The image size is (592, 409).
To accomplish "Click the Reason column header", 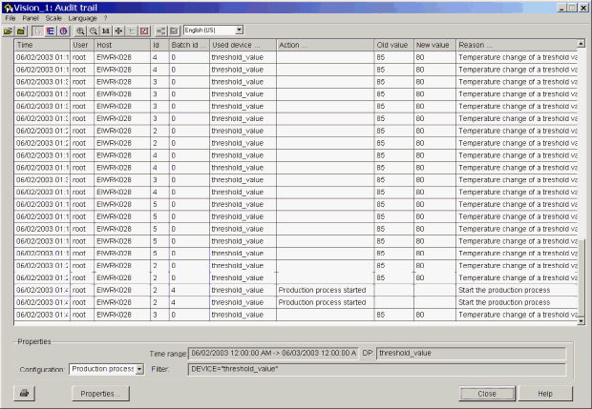I will tap(517, 45).
